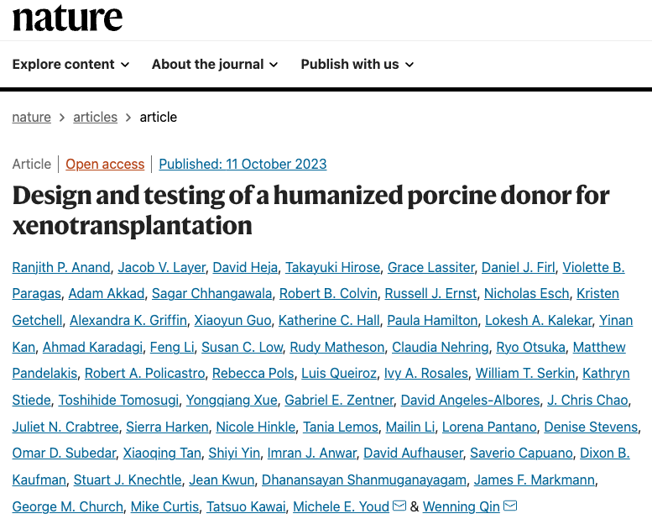Expand the Explore content menu

[70, 65]
